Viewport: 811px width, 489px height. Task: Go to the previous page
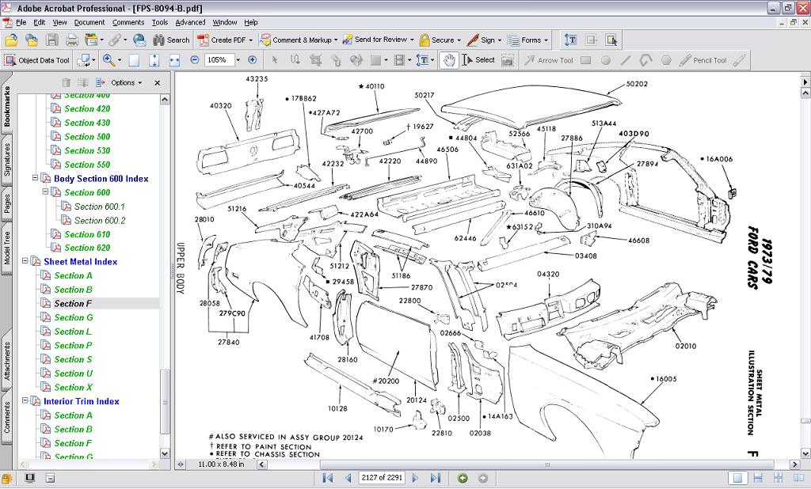(348, 478)
